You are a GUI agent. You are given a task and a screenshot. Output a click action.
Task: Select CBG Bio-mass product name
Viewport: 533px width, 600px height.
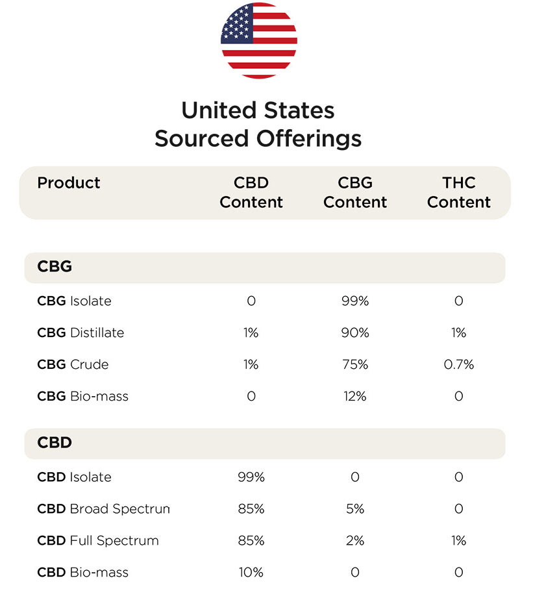point(82,396)
